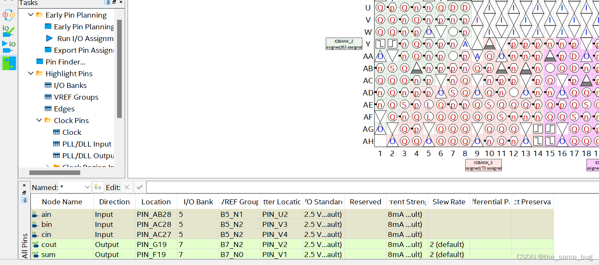The width and height of the screenshot is (599, 265).
Task: Sort by Location column header
Action: [x=156, y=201]
